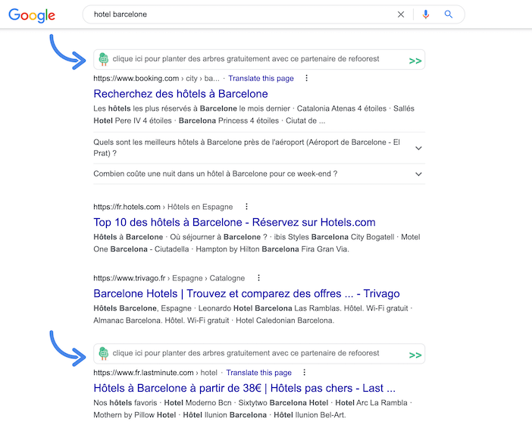
Task: Expand question about hotels near Barcelona airport
Action: (418, 148)
